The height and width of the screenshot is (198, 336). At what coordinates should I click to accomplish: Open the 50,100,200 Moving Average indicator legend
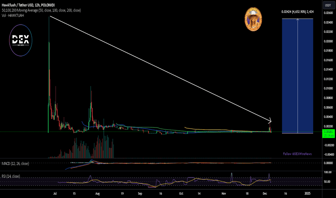click(41, 10)
